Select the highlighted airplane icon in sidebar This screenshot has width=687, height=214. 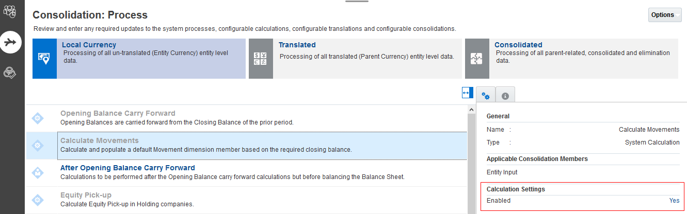(10, 42)
